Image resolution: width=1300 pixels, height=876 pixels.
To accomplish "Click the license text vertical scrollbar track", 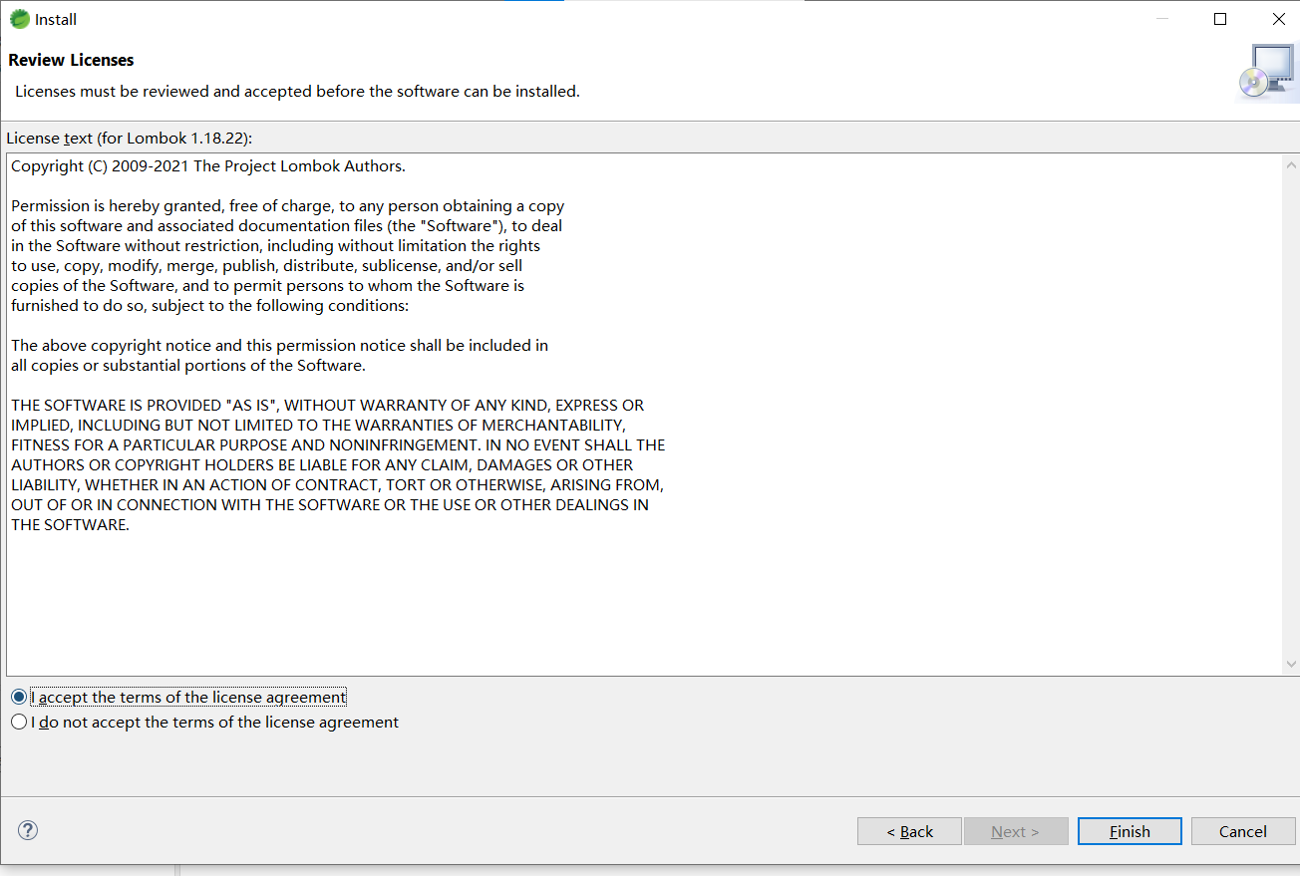I will [1291, 415].
